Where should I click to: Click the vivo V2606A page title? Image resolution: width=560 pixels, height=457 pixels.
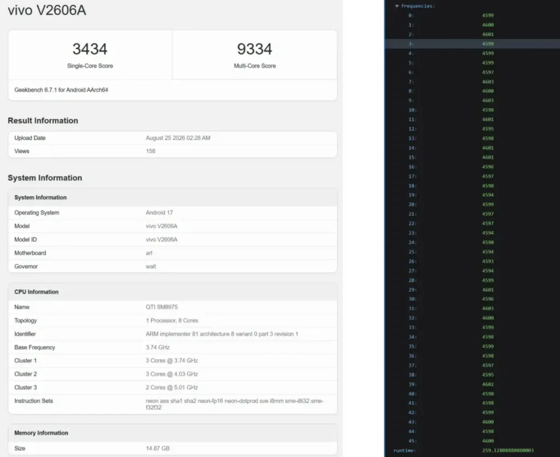(47, 10)
